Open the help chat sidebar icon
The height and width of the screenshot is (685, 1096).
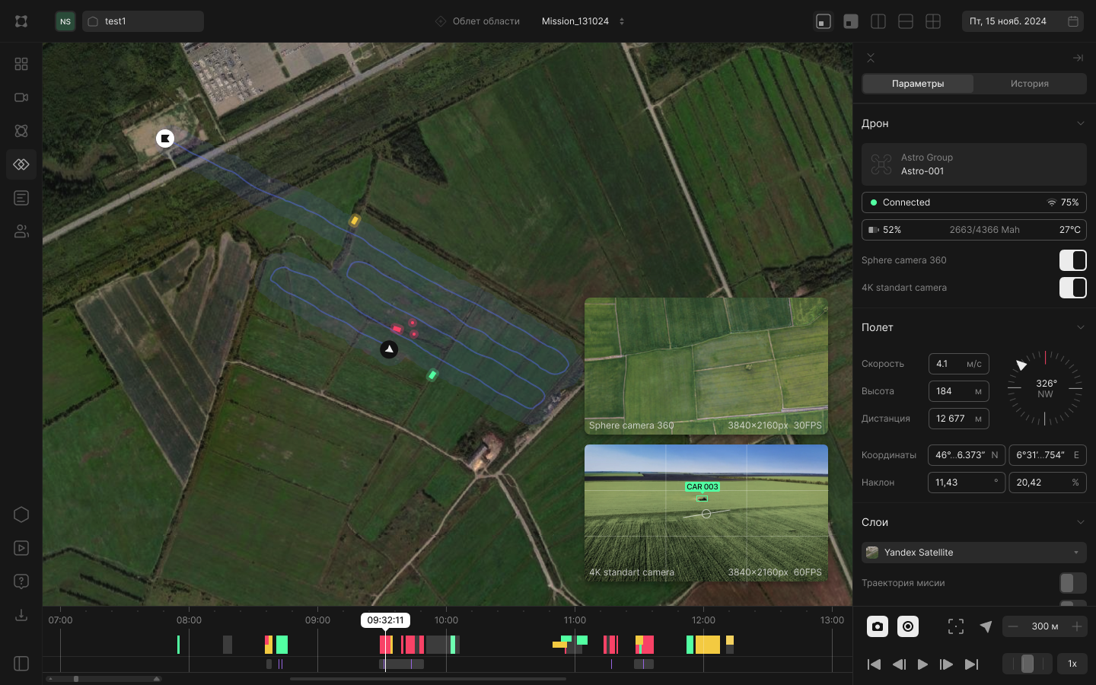click(x=21, y=581)
